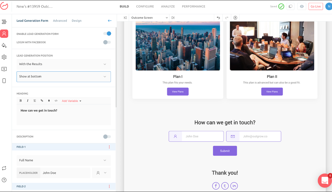The image size is (332, 192).
Task: Click the insert link icon in heading editor
Action: coord(42,101)
